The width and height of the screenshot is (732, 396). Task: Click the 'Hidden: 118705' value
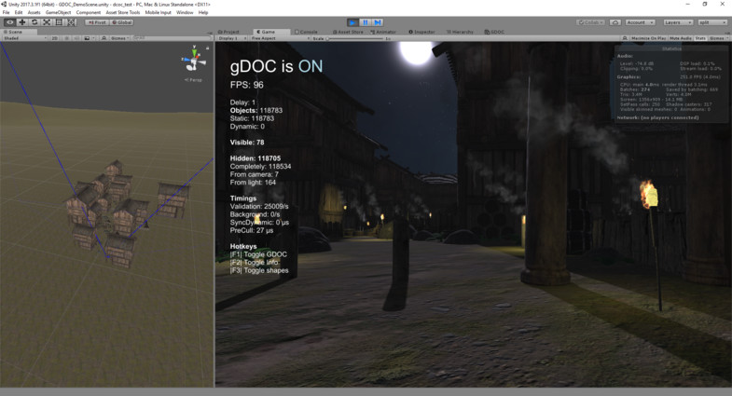click(x=256, y=158)
